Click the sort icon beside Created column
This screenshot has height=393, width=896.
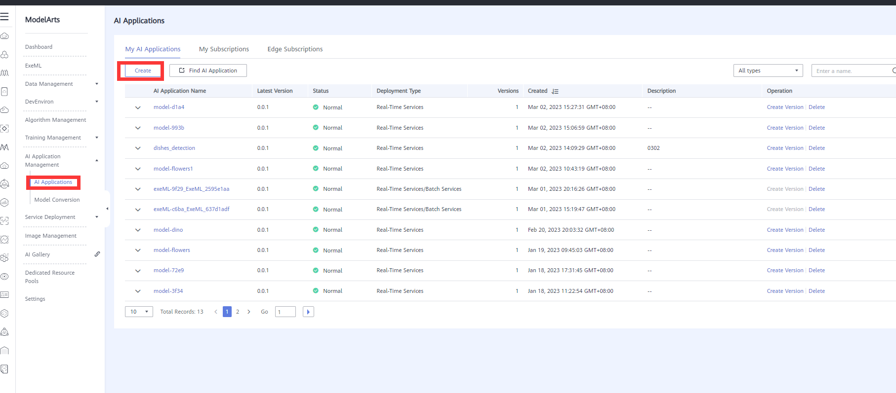[555, 91]
